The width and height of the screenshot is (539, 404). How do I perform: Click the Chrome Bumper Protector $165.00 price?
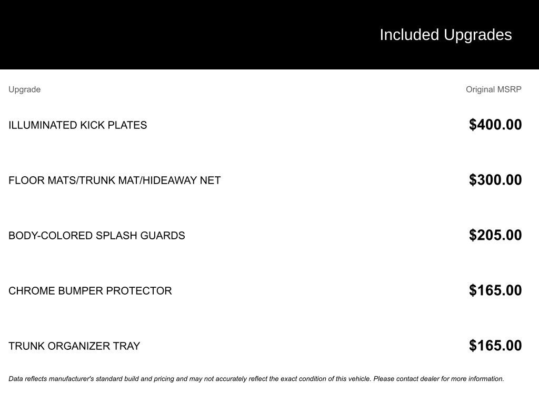pos(495,290)
